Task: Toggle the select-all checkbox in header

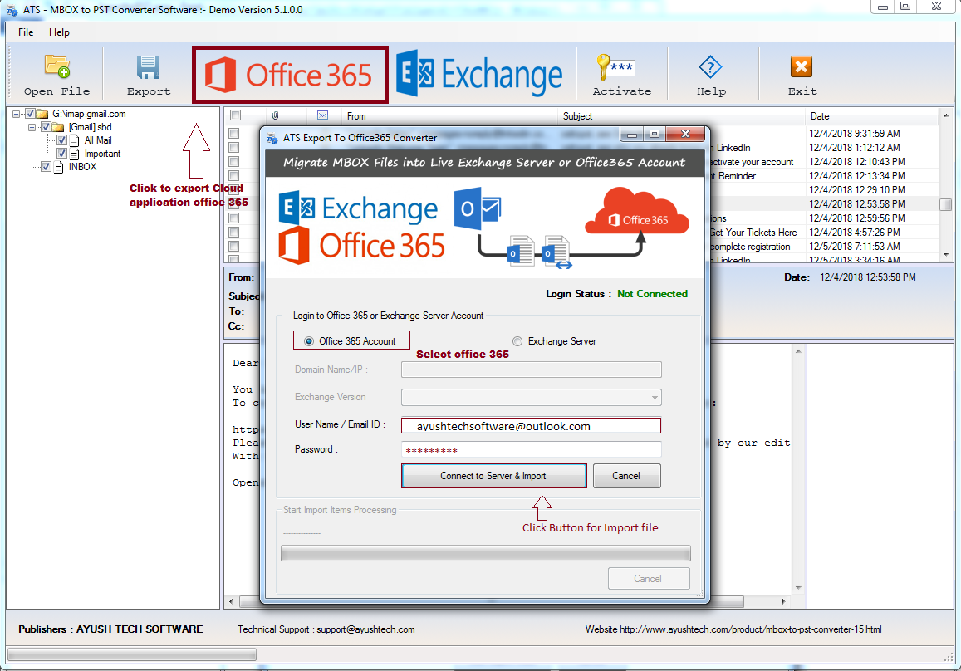Action: [235, 115]
